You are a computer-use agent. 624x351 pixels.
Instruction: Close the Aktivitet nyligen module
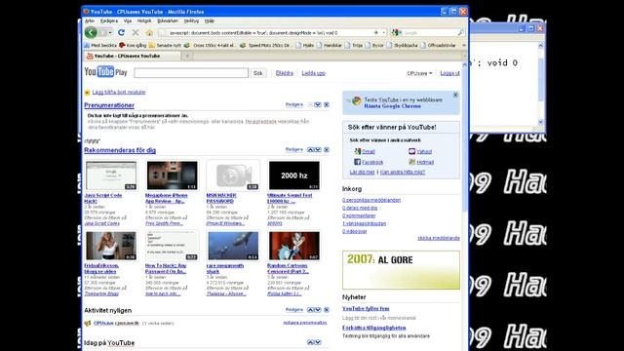pyautogui.click(x=327, y=310)
